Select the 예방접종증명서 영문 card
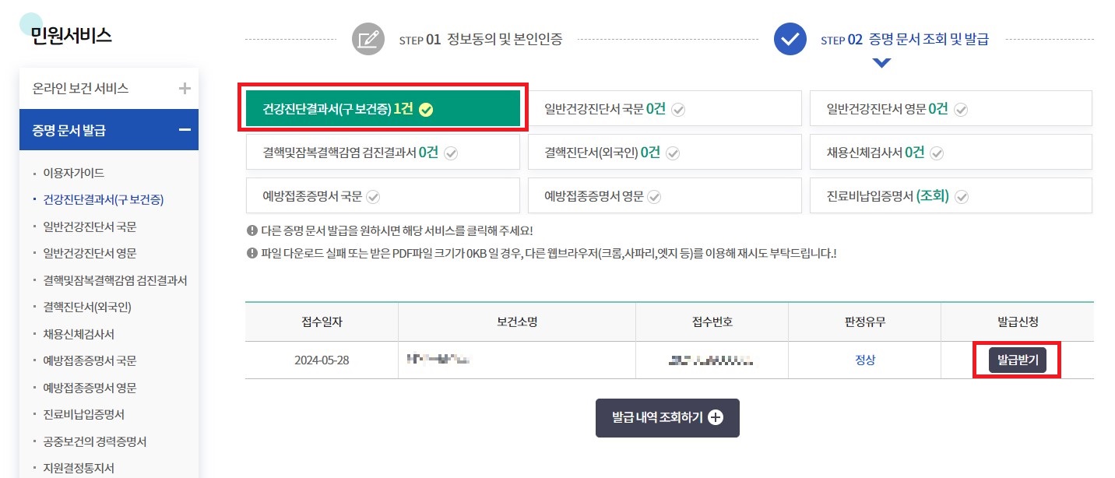1115x478 pixels. [x=665, y=195]
